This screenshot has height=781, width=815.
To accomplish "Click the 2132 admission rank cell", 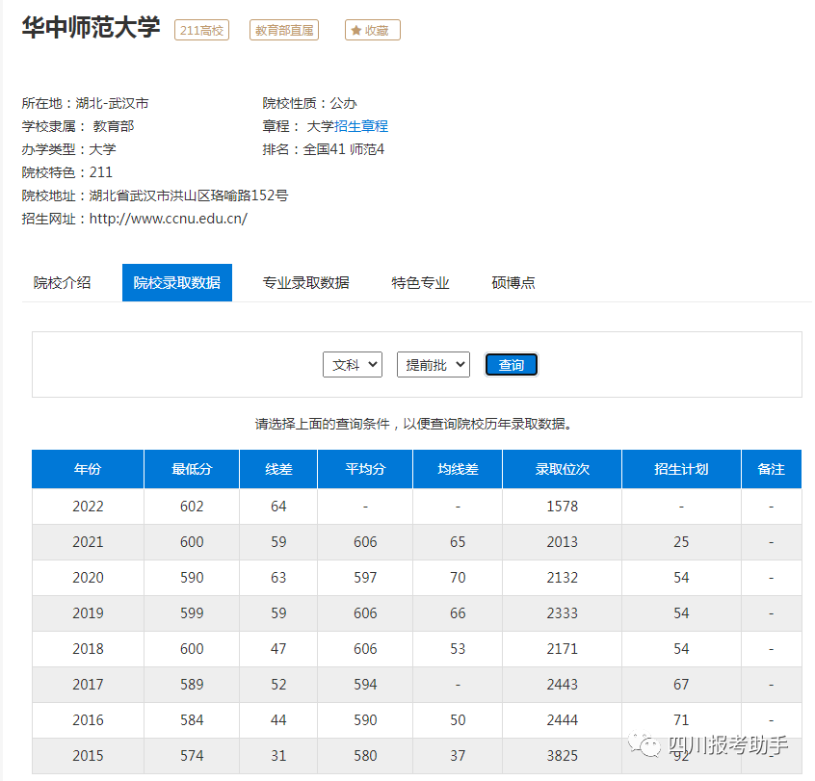I will pos(563,577).
